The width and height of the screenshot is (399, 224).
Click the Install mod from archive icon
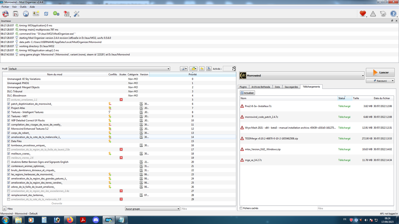tap(16, 14)
